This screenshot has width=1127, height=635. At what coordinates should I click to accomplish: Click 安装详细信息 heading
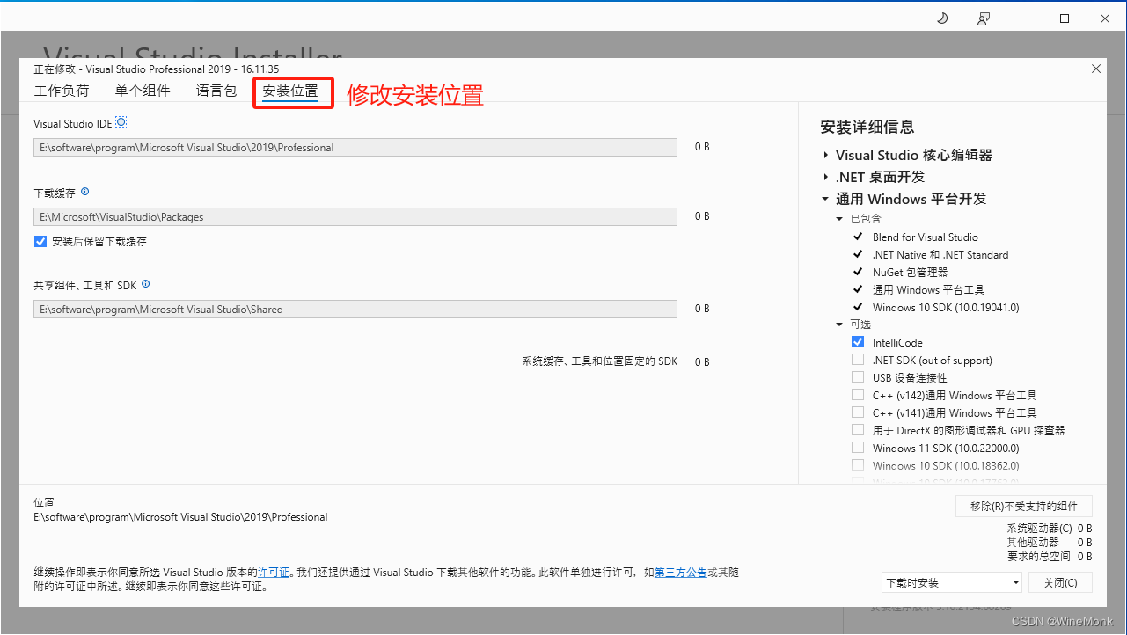(x=867, y=128)
